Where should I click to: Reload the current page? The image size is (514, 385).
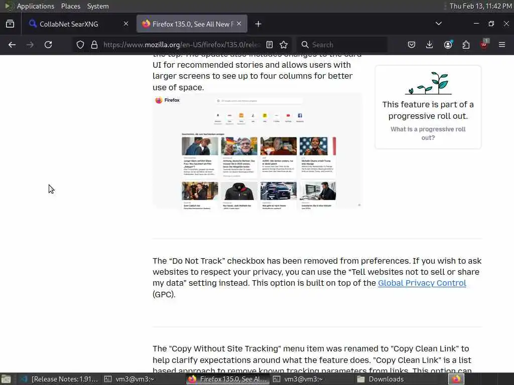tap(48, 45)
